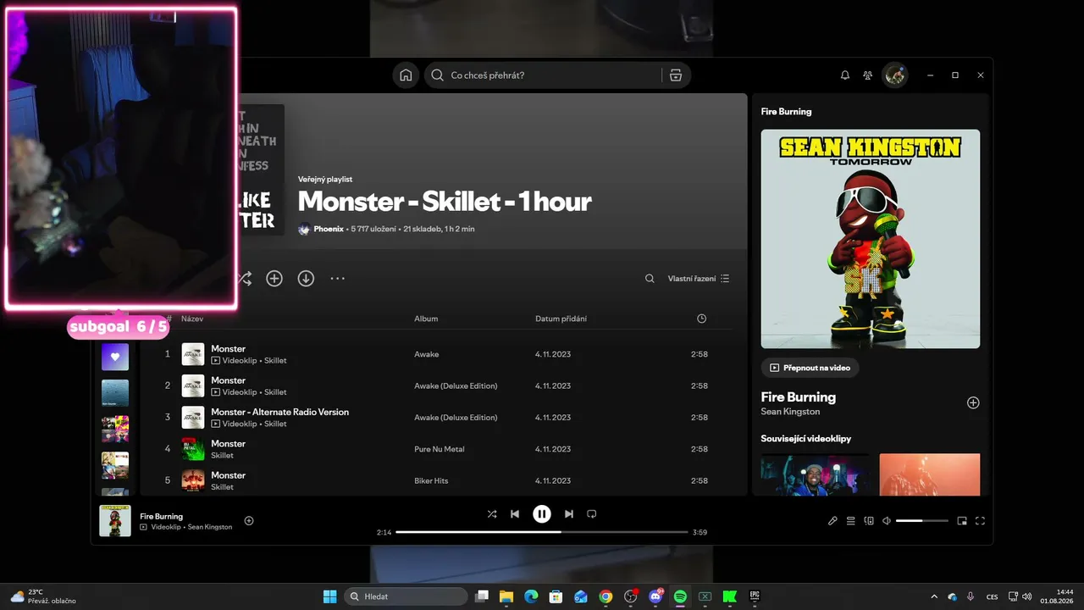Screen dimensions: 1084x610
Task: Open Pure Nu Metal album link
Action: click(440, 449)
